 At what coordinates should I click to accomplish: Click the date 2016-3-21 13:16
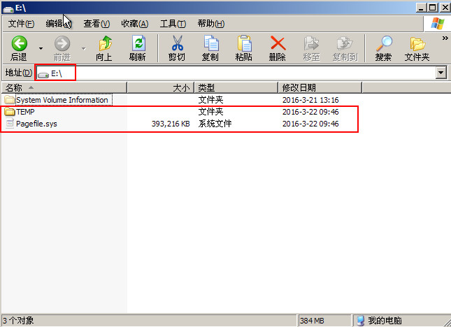(x=310, y=100)
